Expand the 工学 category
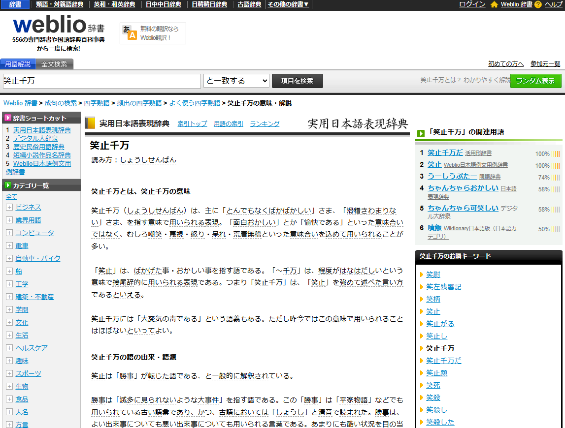This screenshot has width=565, height=428. 9,284
